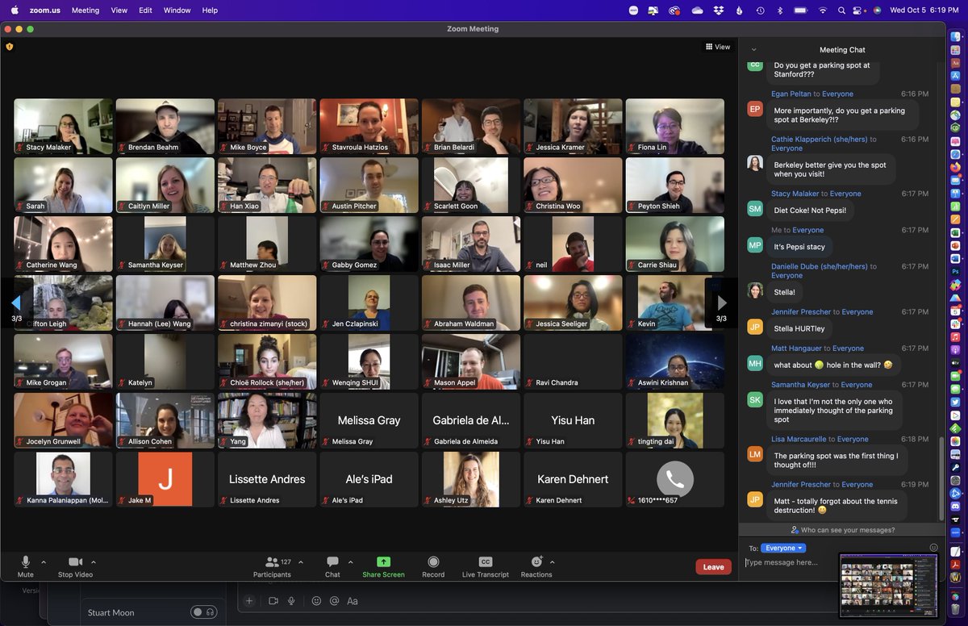The height and width of the screenshot is (626, 968).
Task: Select Stacy Malaker video tile
Action: click(64, 127)
